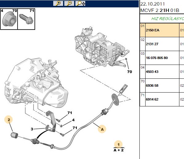This screenshot has height=159, width=184.
Task: Click the HIZ REGÜLASYO heading text
Action: click(168, 19)
